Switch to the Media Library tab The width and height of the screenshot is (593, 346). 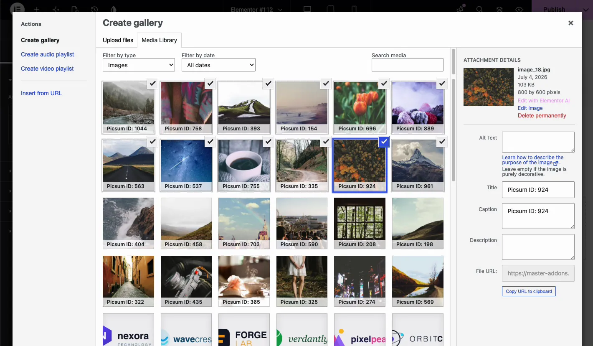[x=159, y=40]
